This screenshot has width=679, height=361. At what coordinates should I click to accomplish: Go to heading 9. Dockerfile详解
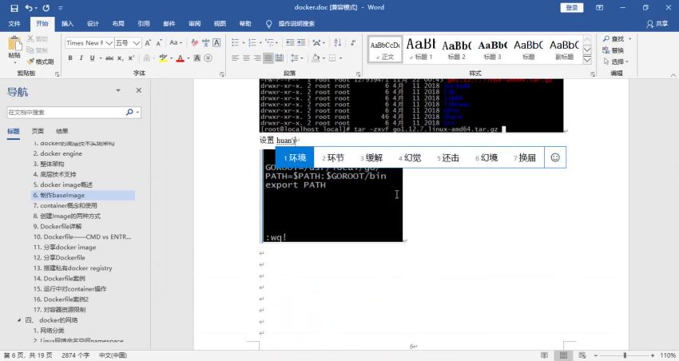58,226
